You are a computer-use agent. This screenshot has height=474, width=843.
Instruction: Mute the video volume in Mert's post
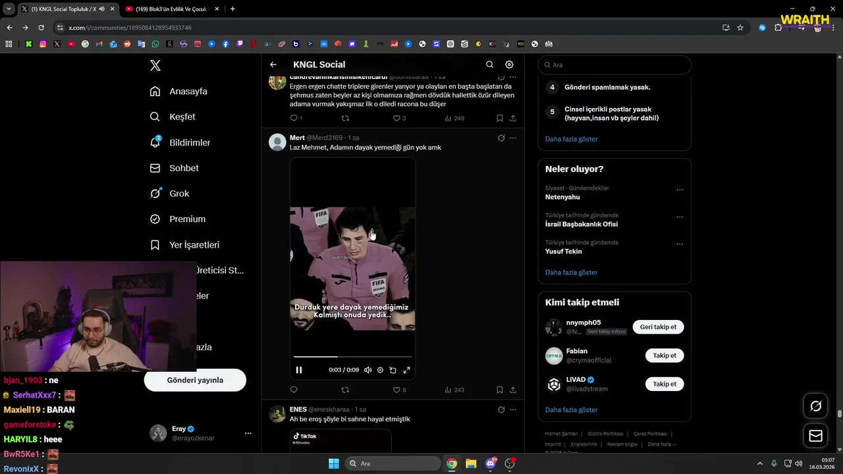tap(367, 370)
